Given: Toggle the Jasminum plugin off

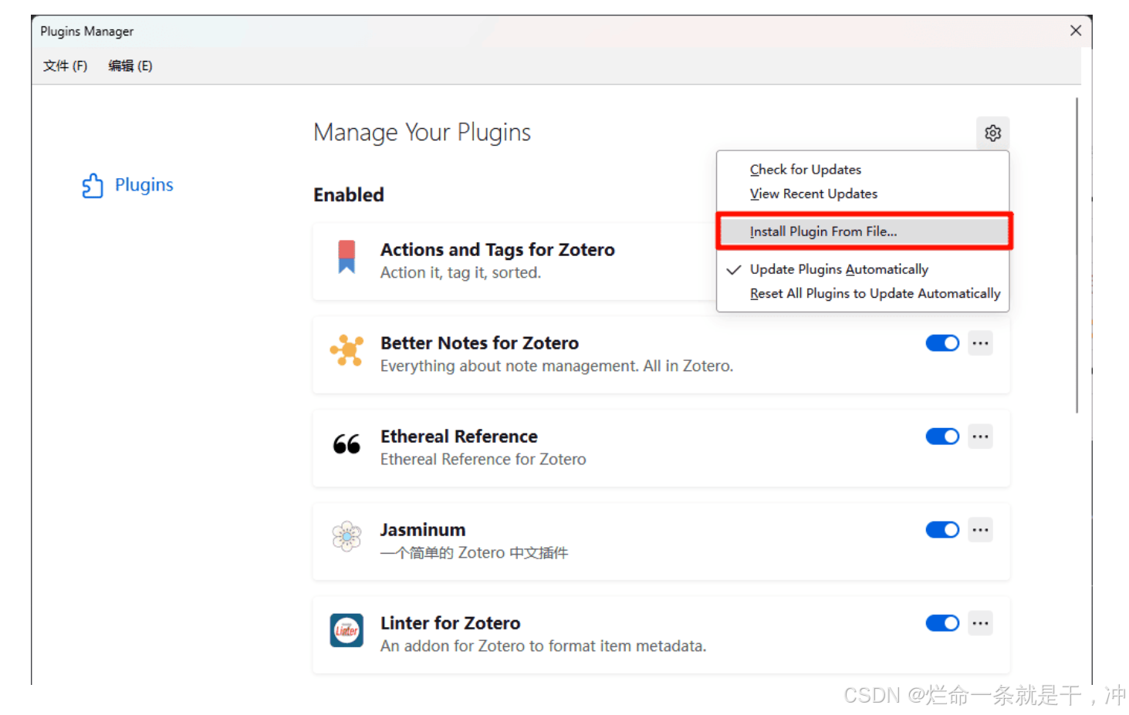Looking at the screenshot, I should [942, 530].
